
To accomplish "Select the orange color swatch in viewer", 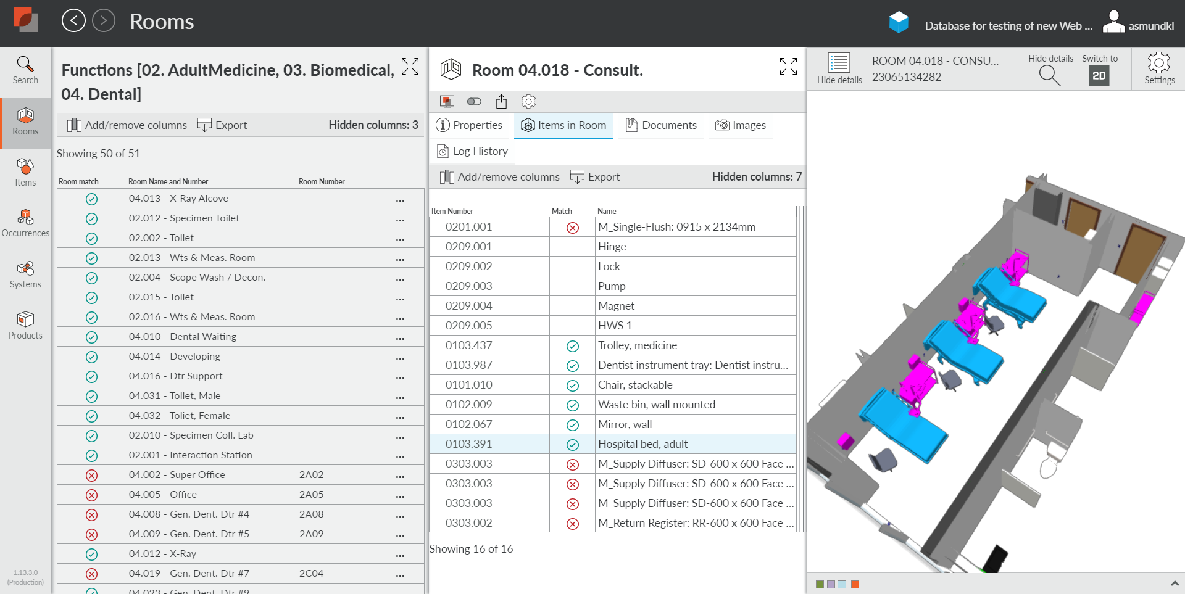I will 855,584.
